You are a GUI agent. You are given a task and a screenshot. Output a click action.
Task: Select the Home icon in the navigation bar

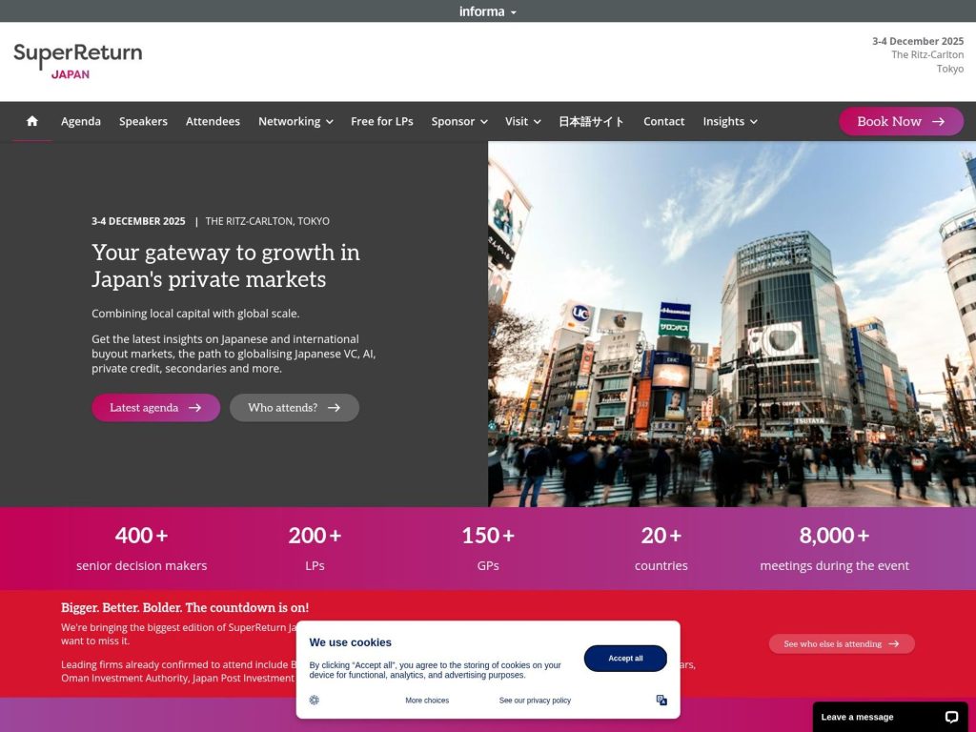[x=31, y=121]
